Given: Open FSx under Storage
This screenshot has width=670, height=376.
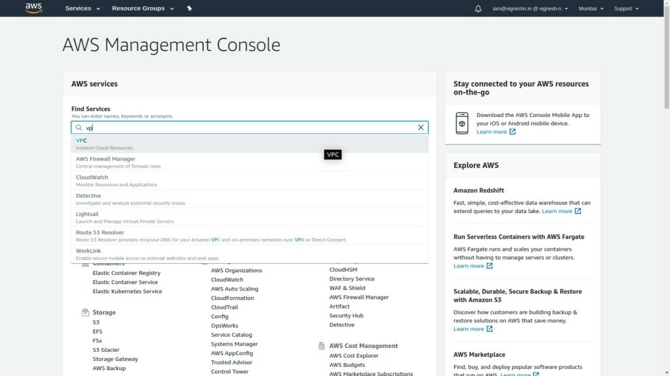Looking at the screenshot, I should (x=97, y=341).
